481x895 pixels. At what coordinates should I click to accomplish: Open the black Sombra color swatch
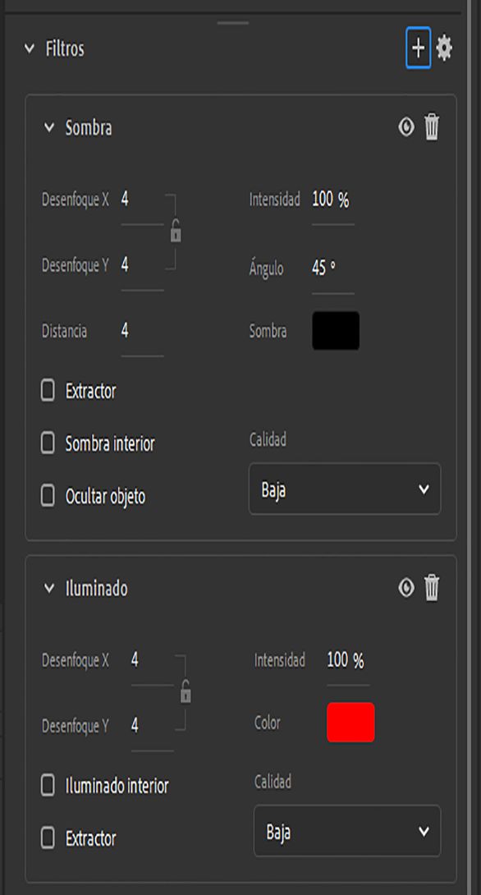[335, 332]
